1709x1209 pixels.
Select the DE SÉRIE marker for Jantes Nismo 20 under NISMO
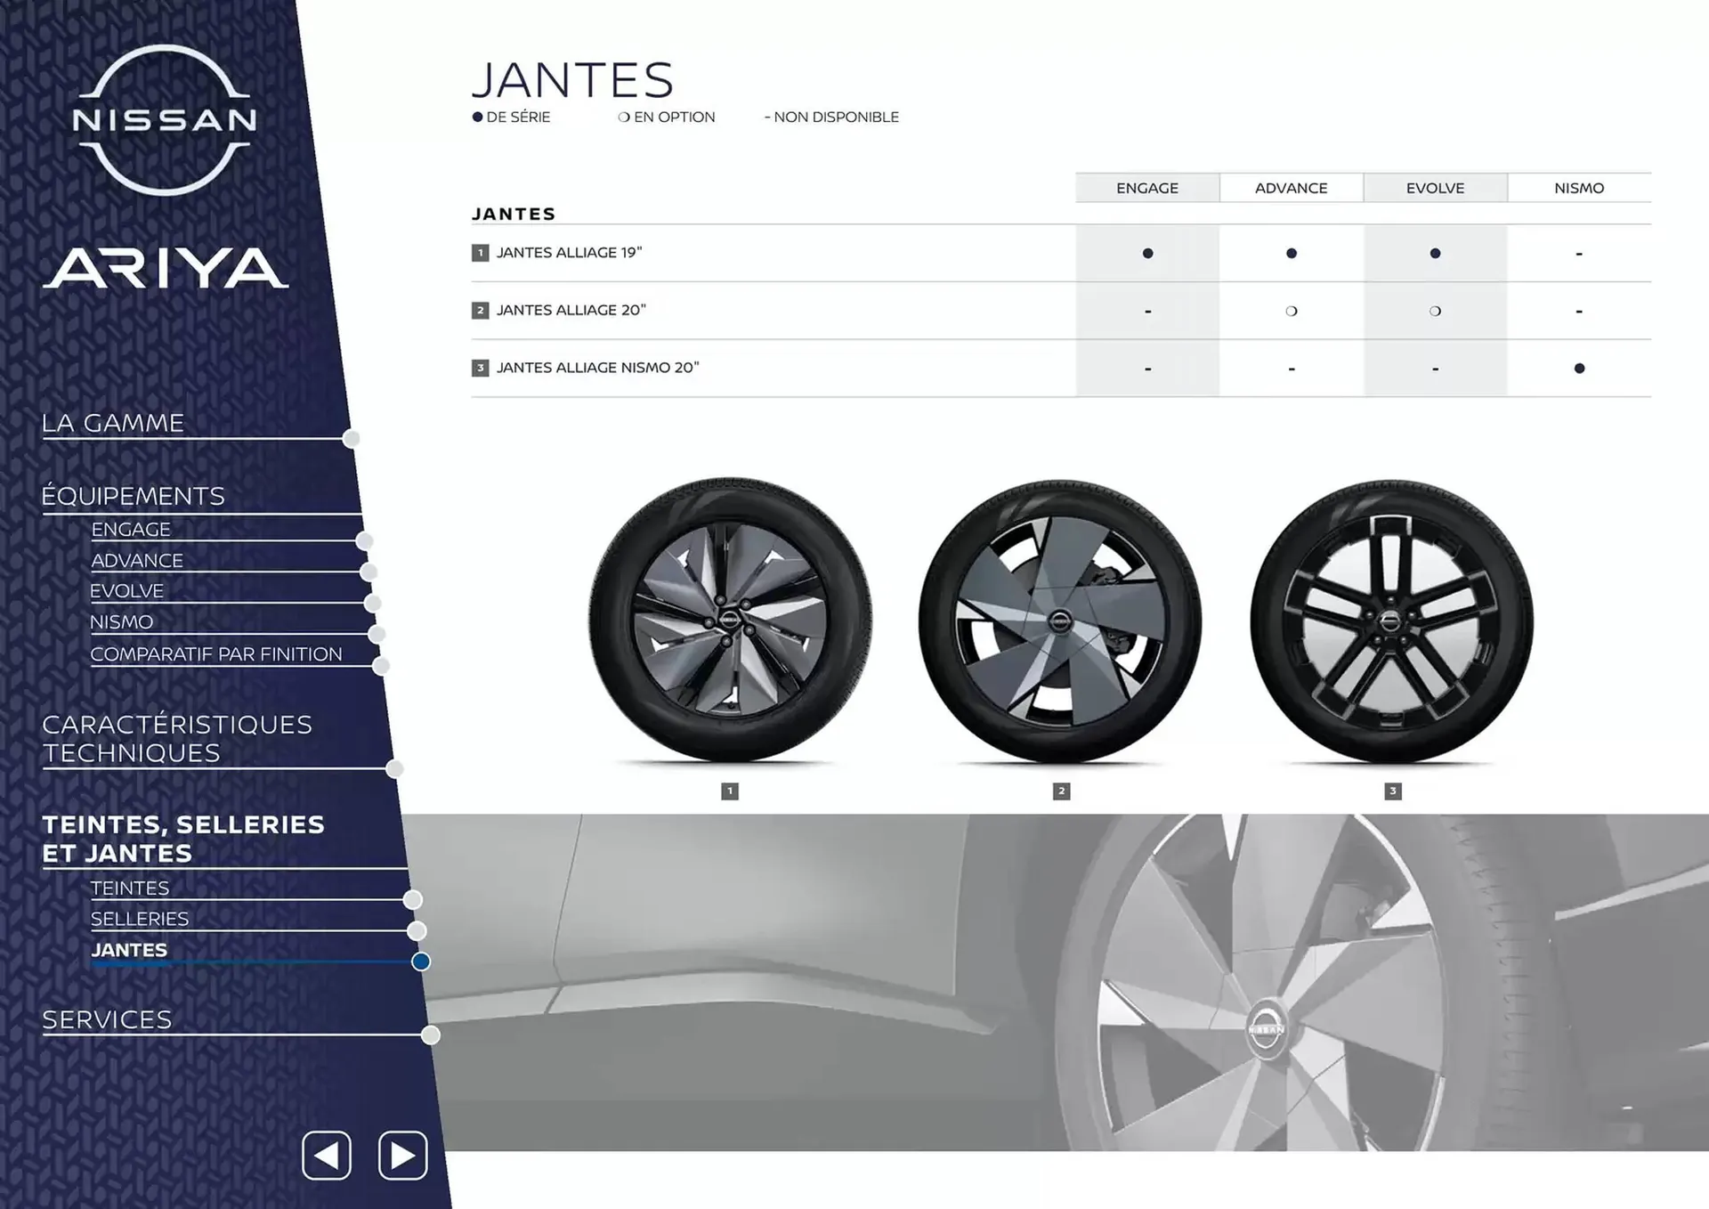[1578, 367]
